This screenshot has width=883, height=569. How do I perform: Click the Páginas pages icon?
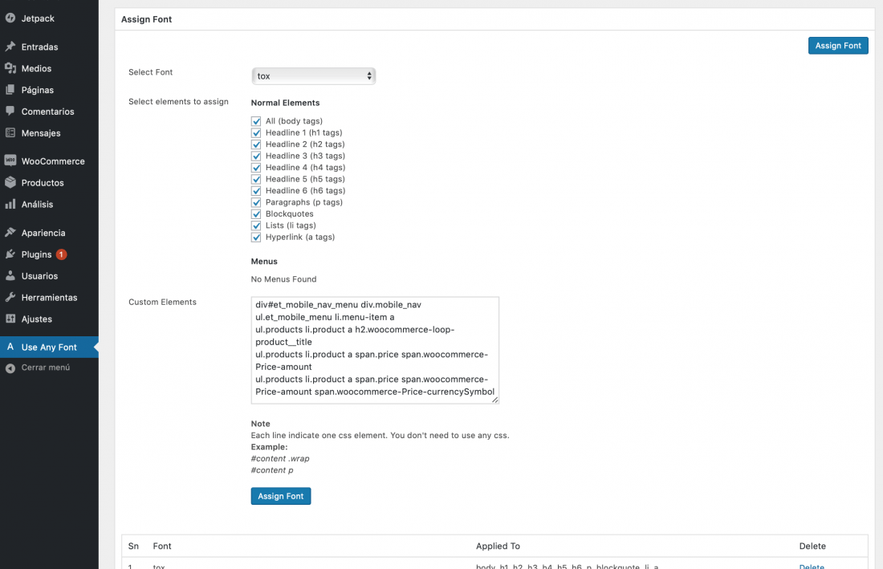(x=10, y=90)
